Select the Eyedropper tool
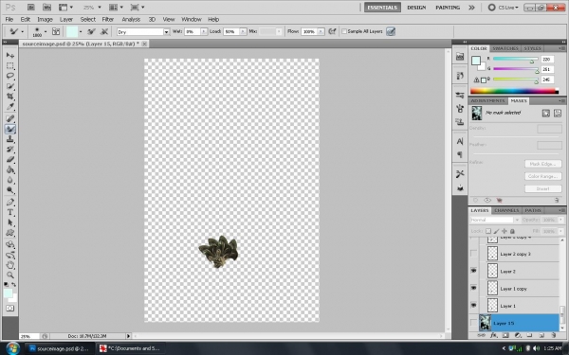The width and height of the screenshot is (569, 355). [10, 106]
